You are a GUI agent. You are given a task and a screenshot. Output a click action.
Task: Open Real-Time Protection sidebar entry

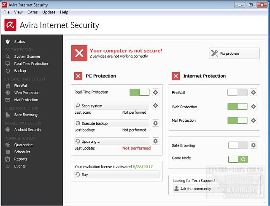coord(31,64)
